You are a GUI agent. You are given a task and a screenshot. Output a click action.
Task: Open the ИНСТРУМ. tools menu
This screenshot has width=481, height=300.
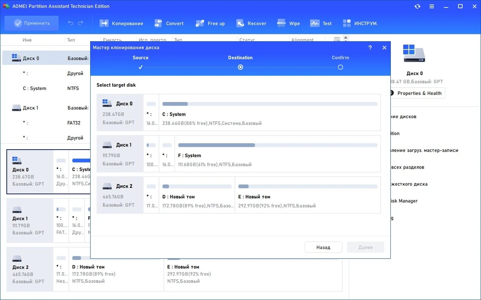pos(360,24)
